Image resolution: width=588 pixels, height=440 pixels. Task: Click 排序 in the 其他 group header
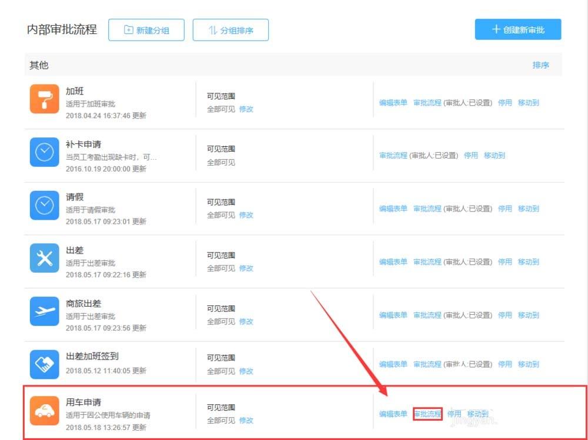[x=542, y=65]
